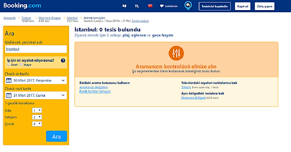The height and width of the screenshot is (152, 291).
Task: Click the gece hayatı reason keyword
Action: pyautogui.click(x=163, y=35)
